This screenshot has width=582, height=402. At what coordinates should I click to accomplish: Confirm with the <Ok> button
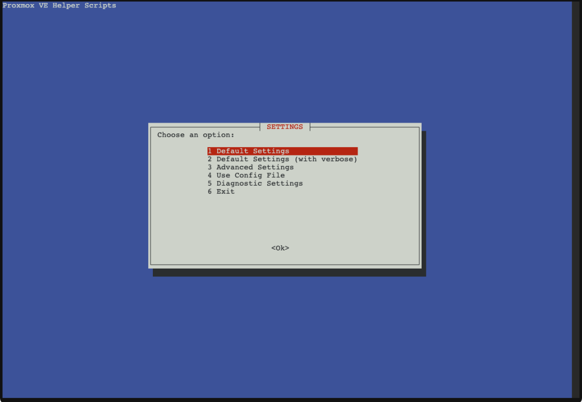(280, 248)
